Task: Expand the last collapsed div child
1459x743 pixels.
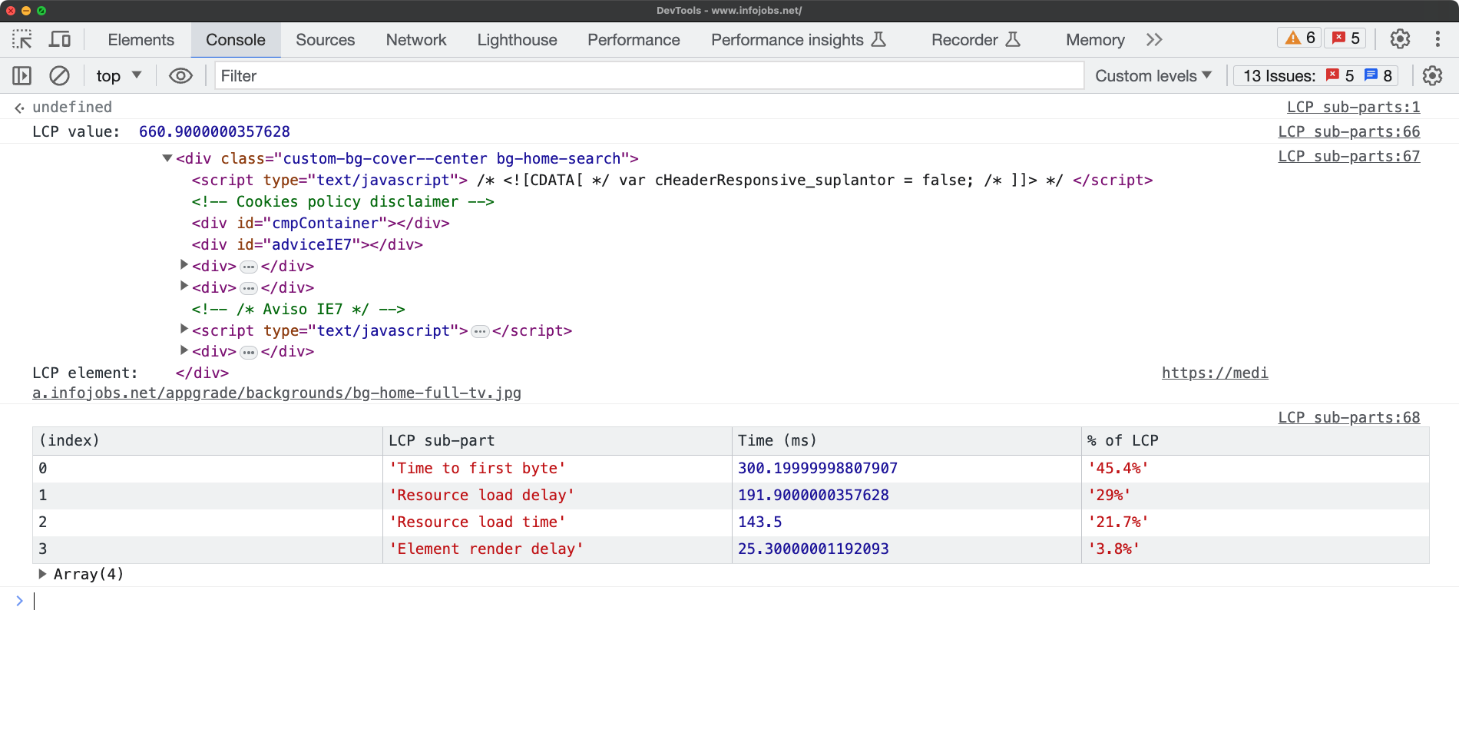Action: click(184, 350)
